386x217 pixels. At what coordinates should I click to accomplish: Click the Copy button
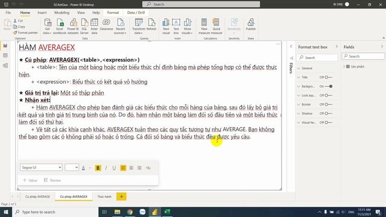(19, 27)
